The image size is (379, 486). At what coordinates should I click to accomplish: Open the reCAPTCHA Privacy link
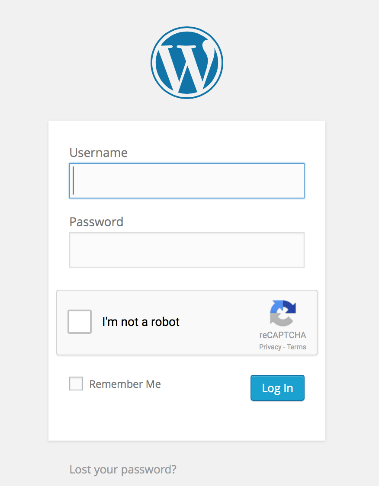(x=270, y=347)
